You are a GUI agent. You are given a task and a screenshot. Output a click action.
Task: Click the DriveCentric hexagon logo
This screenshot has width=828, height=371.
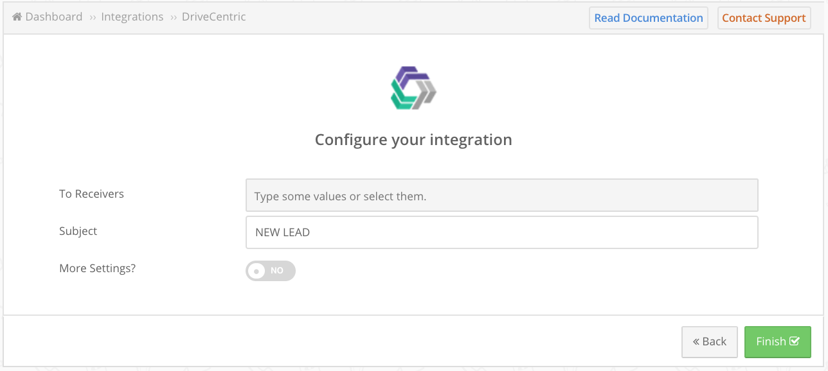pyautogui.click(x=413, y=87)
